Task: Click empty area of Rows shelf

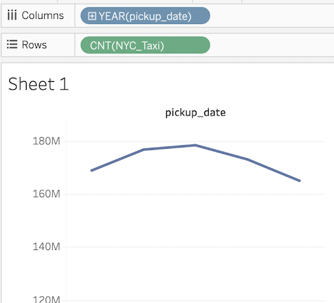Action: click(272, 45)
